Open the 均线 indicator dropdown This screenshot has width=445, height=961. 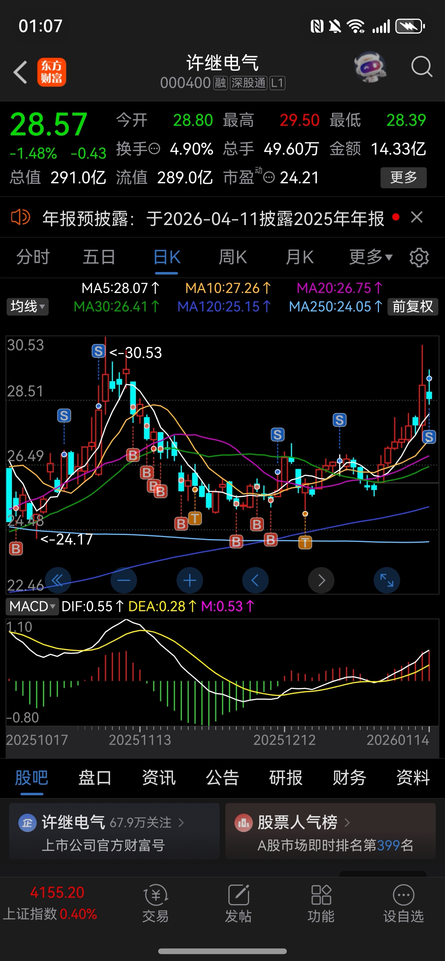click(x=28, y=307)
